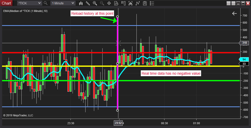Minimize the chart window

(x=238, y=3)
